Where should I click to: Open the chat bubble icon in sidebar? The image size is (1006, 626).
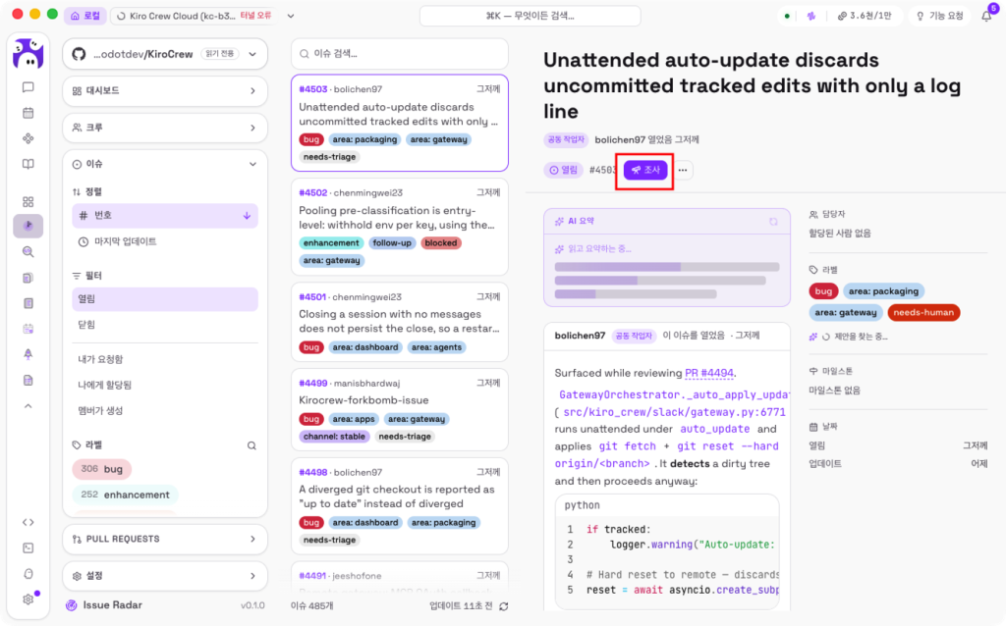(x=28, y=87)
